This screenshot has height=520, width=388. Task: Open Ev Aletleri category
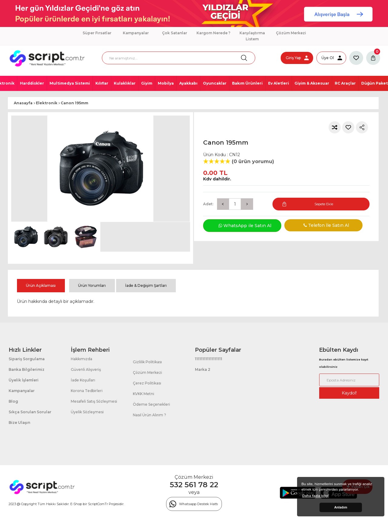click(x=279, y=83)
